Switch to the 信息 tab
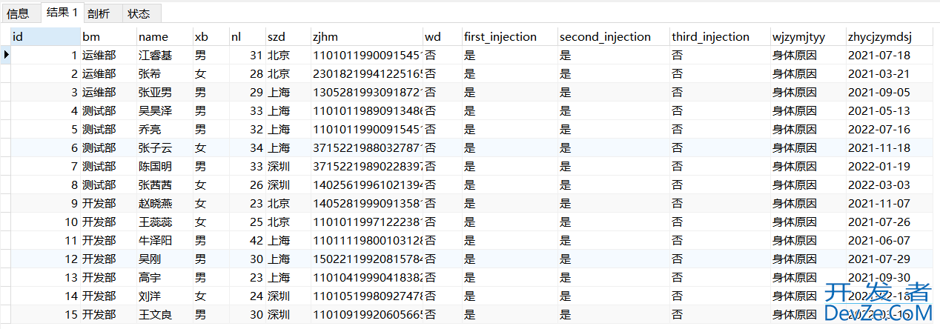The image size is (940, 329). 19,13
